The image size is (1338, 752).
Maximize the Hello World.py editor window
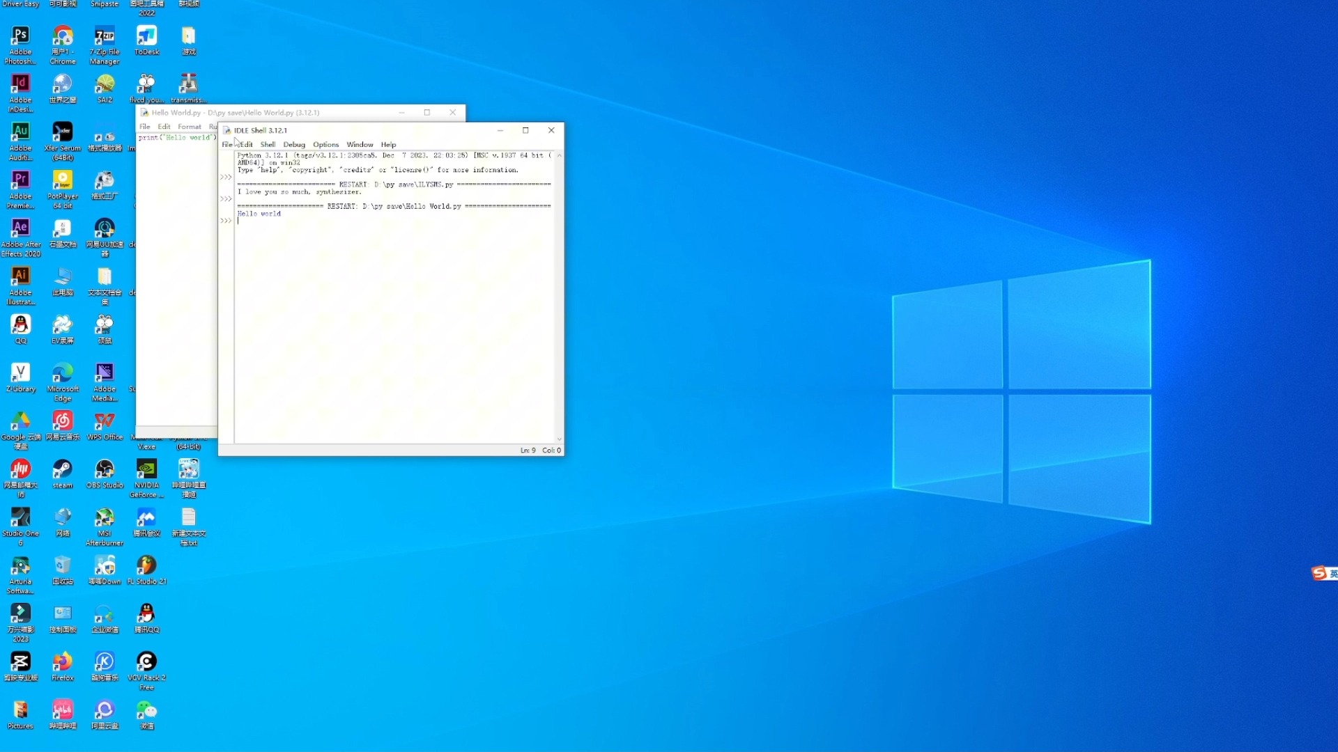coord(427,112)
